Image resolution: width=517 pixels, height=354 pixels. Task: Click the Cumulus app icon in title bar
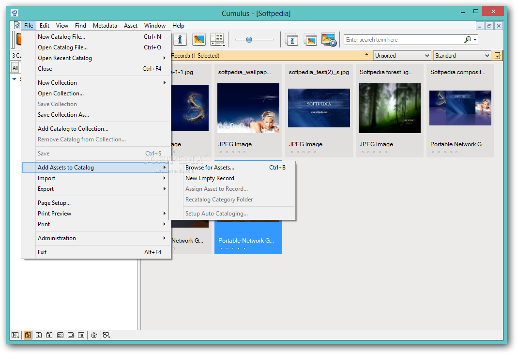tap(14, 13)
